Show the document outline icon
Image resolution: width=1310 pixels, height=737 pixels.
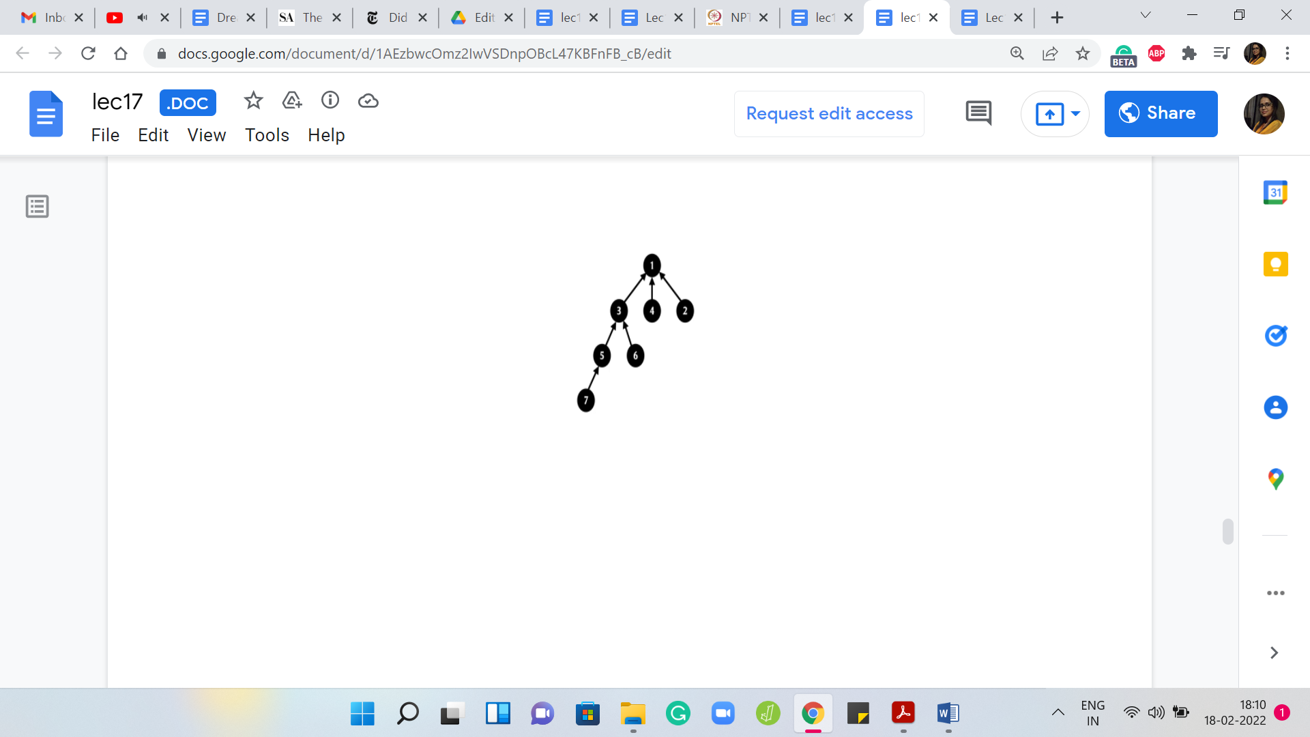(38, 206)
